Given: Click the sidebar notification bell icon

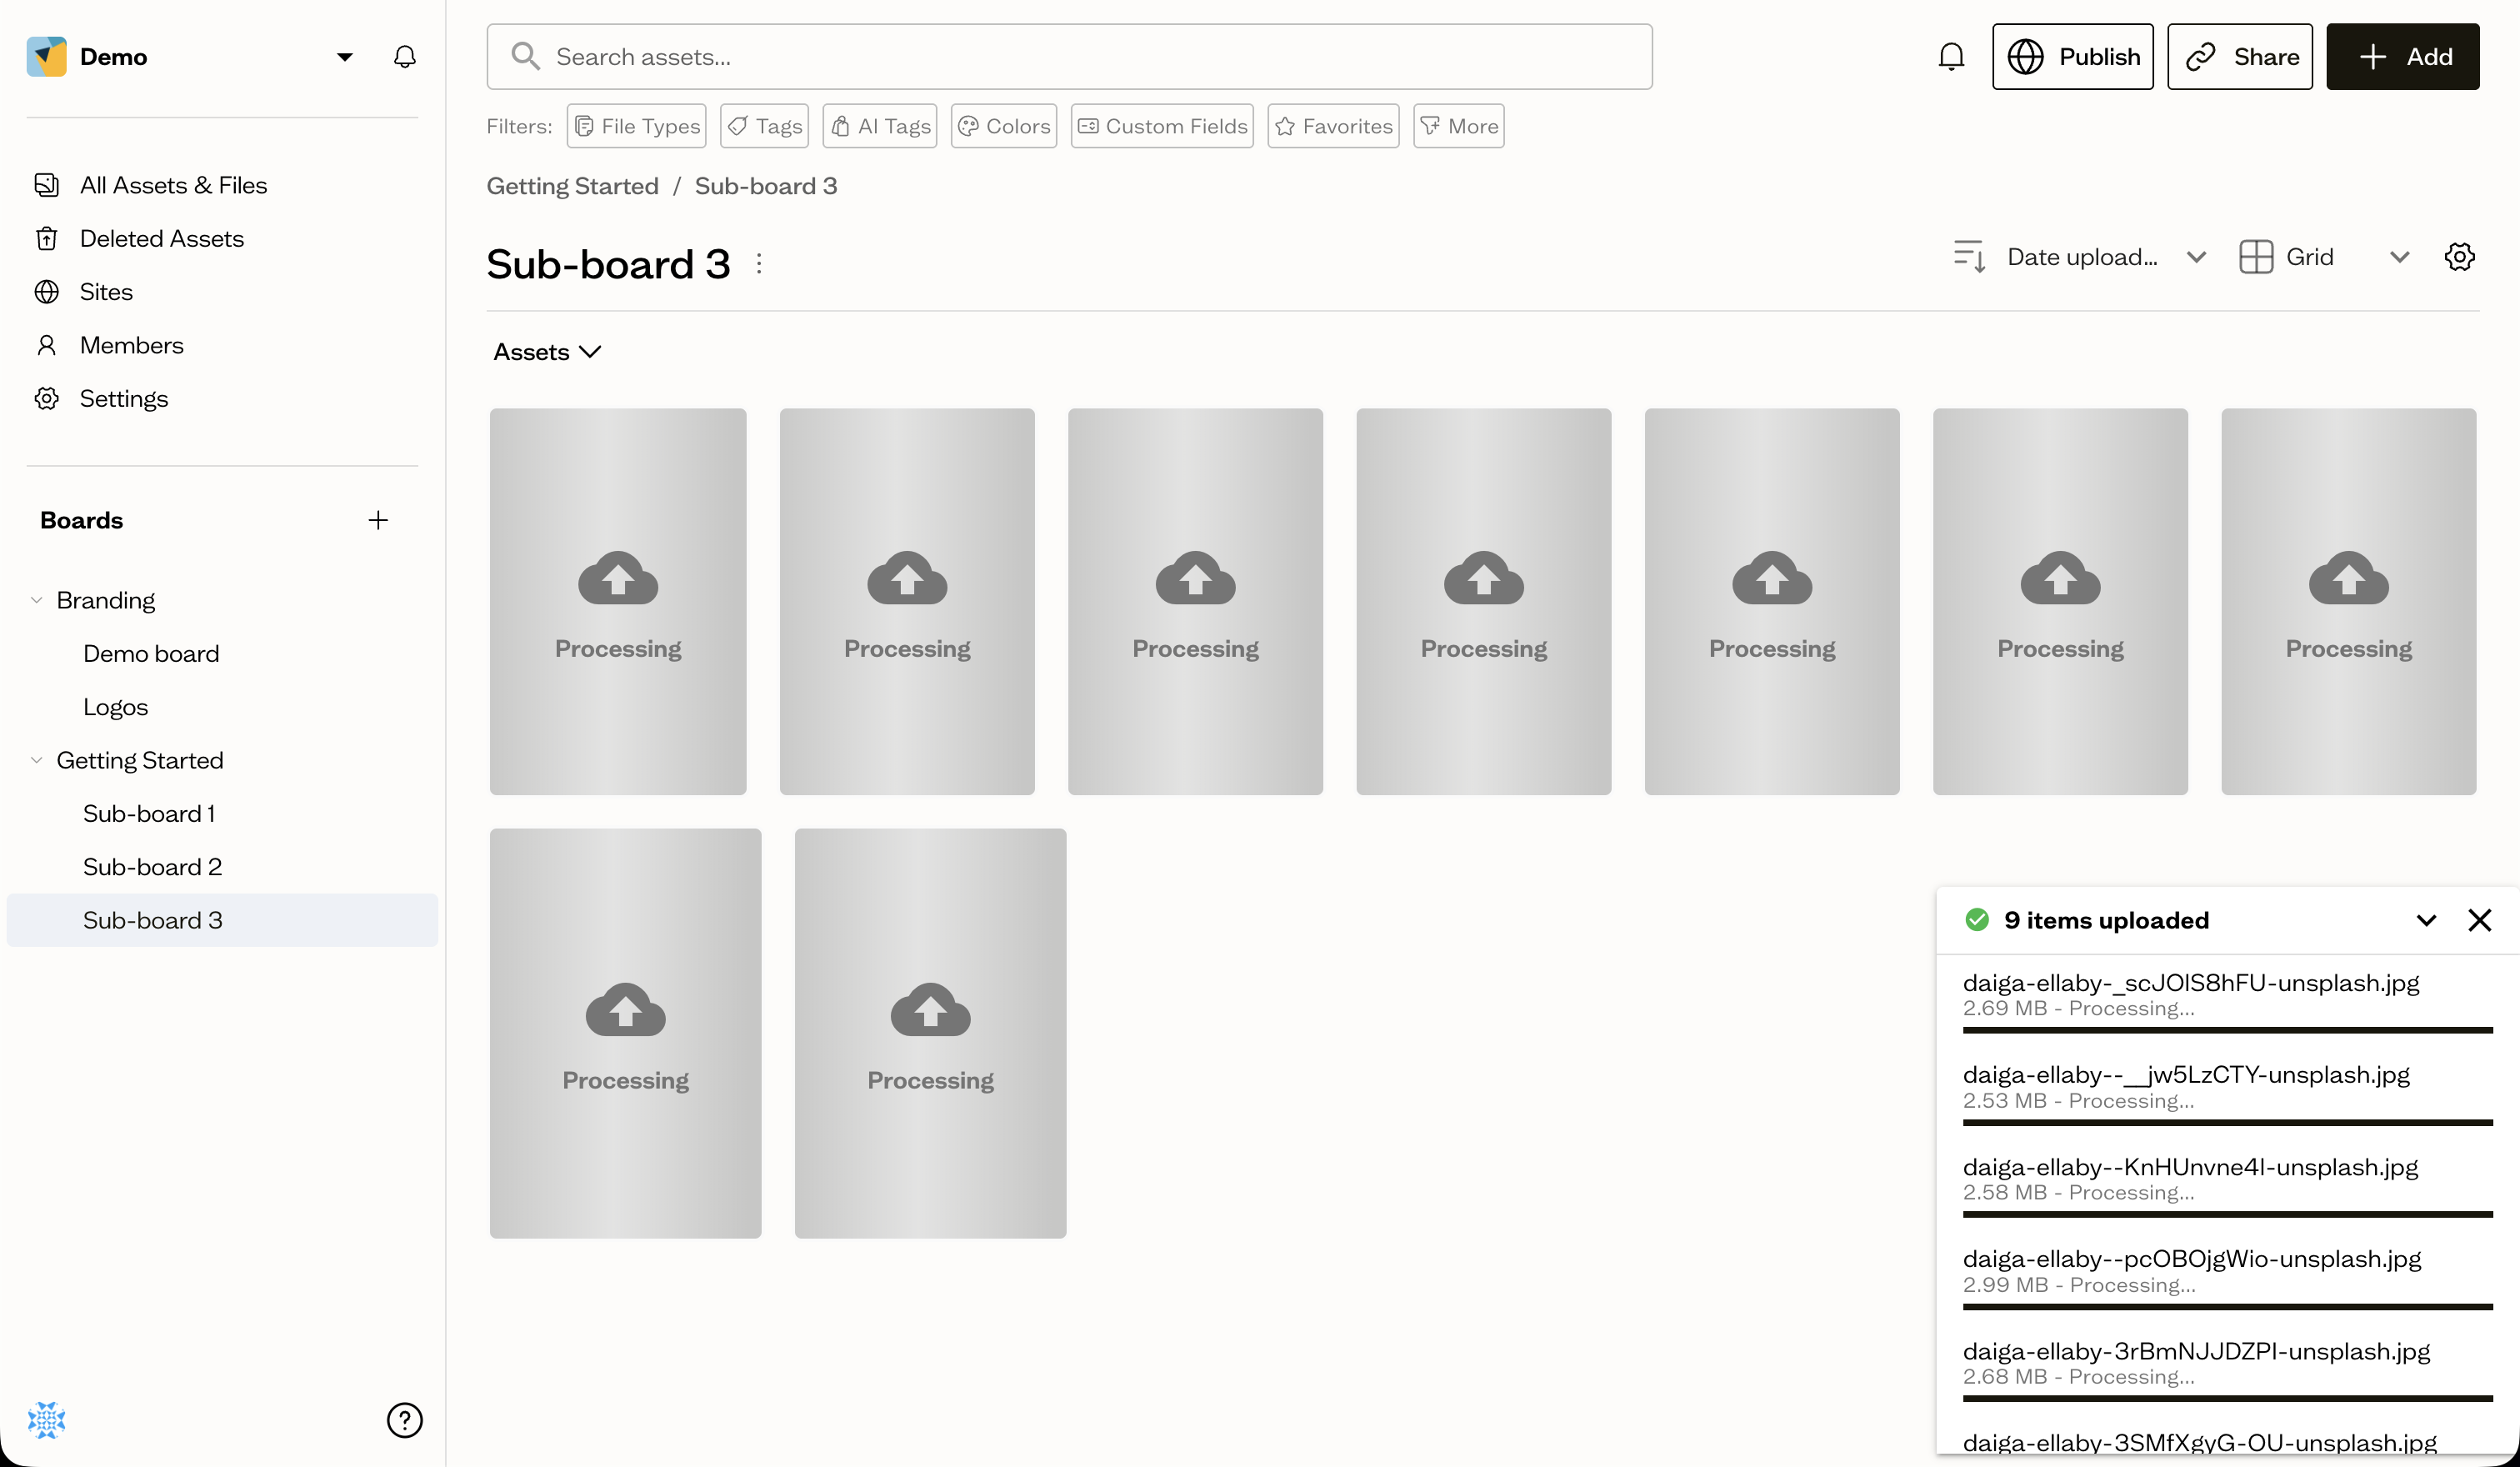Looking at the screenshot, I should click(x=404, y=57).
